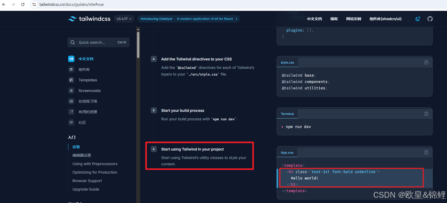
Task: Click the '@tailwind base;' code line
Action: [x=299, y=75]
